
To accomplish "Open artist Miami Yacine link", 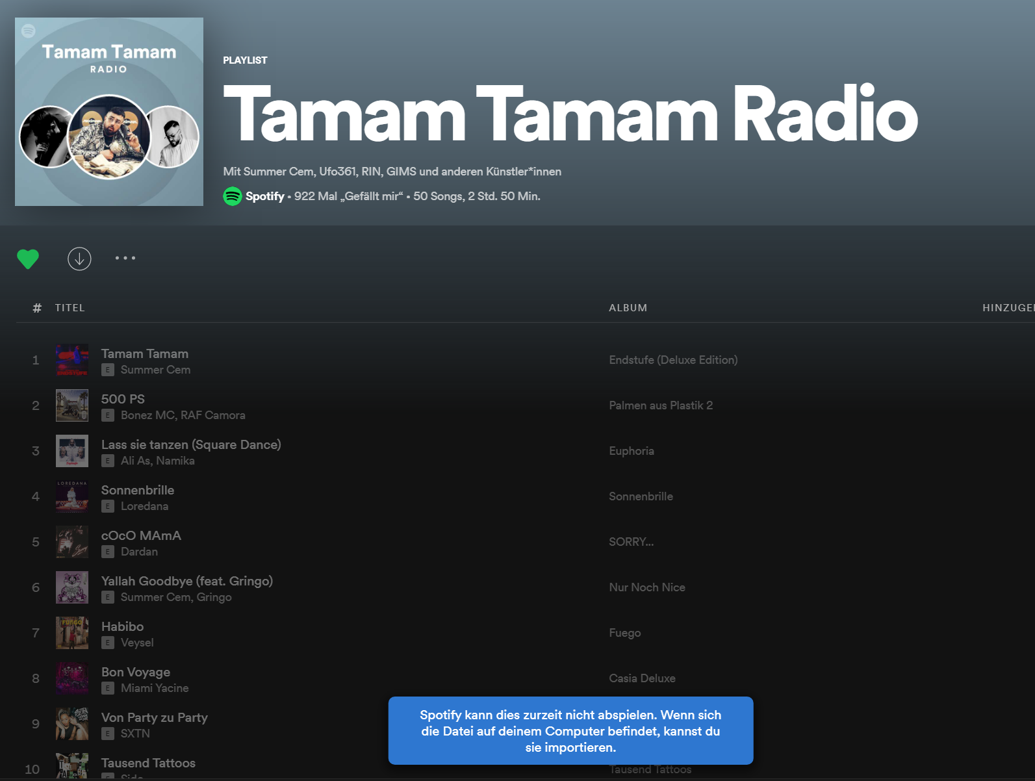I will [x=155, y=688].
